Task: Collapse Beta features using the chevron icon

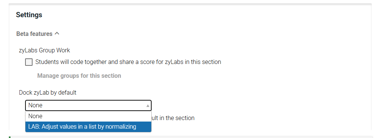Action: (57, 33)
